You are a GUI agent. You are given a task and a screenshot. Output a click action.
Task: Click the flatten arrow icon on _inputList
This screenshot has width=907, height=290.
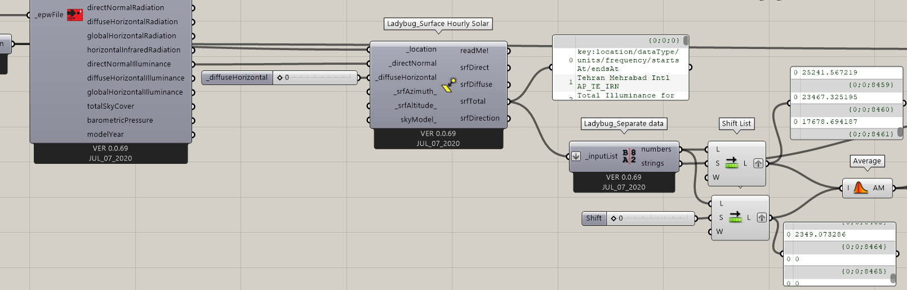point(576,156)
